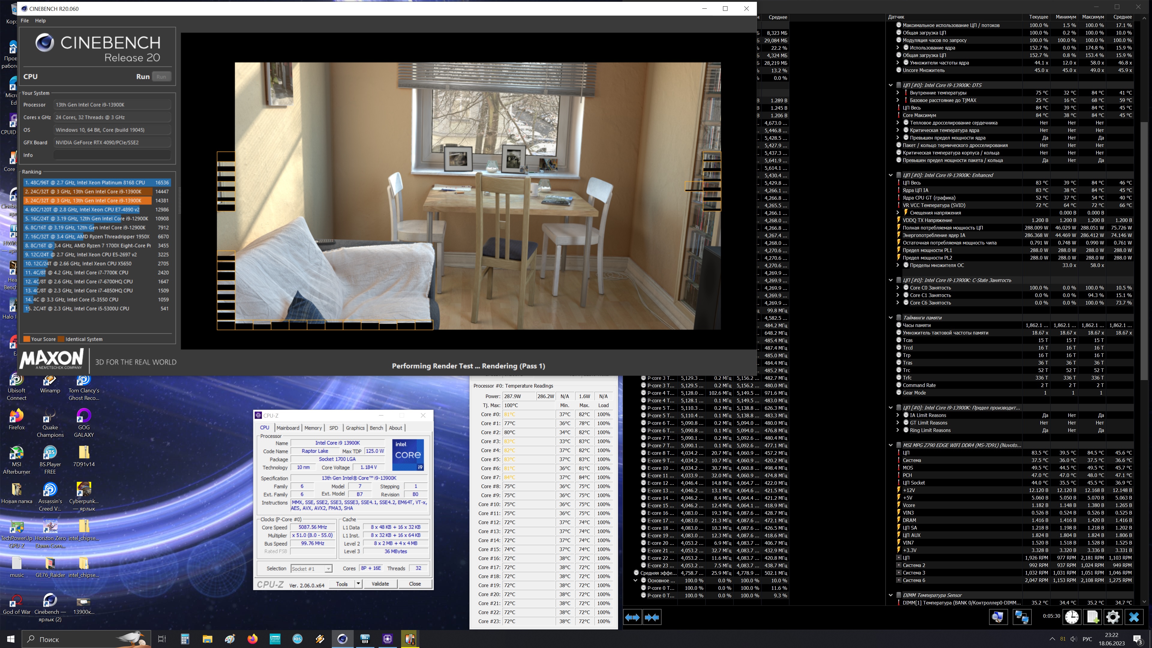Expand IA Limit Reasons sensor row
Image resolution: width=1152 pixels, height=648 pixels.
[898, 415]
